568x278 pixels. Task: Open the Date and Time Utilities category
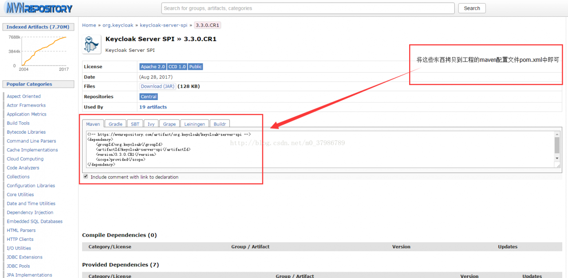click(x=31, y=204)
